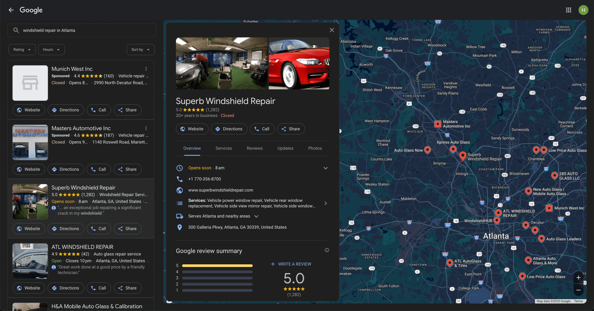594x311 pixels.
Task: Click Website button in detail panel
Action: click(192, 129)
